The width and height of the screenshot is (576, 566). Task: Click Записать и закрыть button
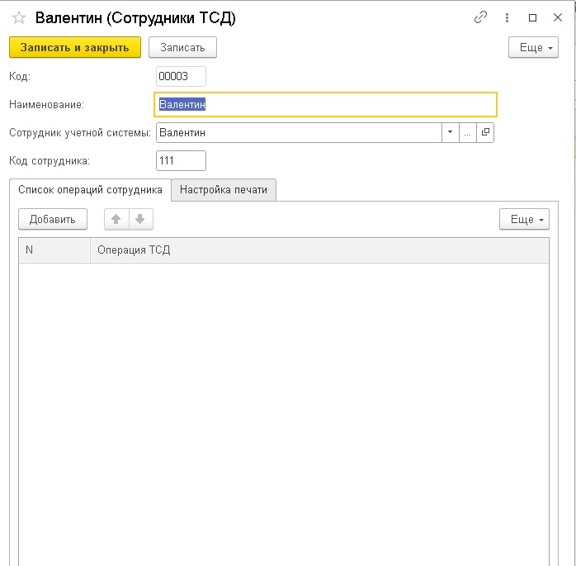(75, 47)
